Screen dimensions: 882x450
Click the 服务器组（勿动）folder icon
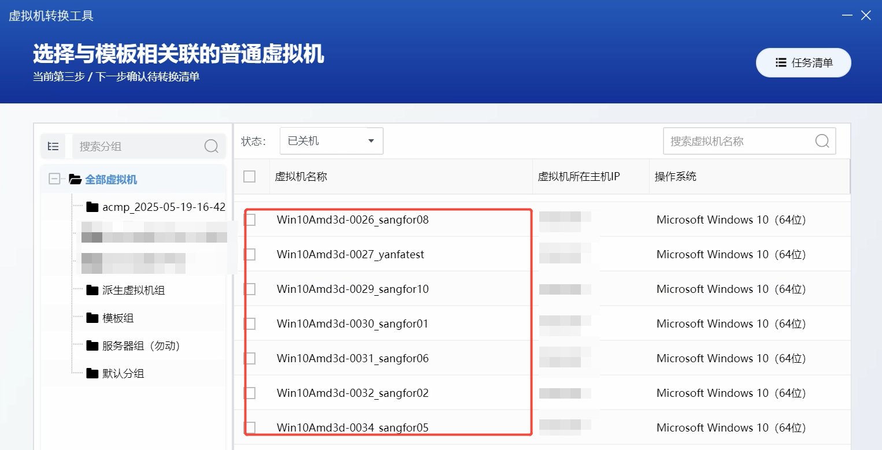pyautogui.click(x=92, y=345)
